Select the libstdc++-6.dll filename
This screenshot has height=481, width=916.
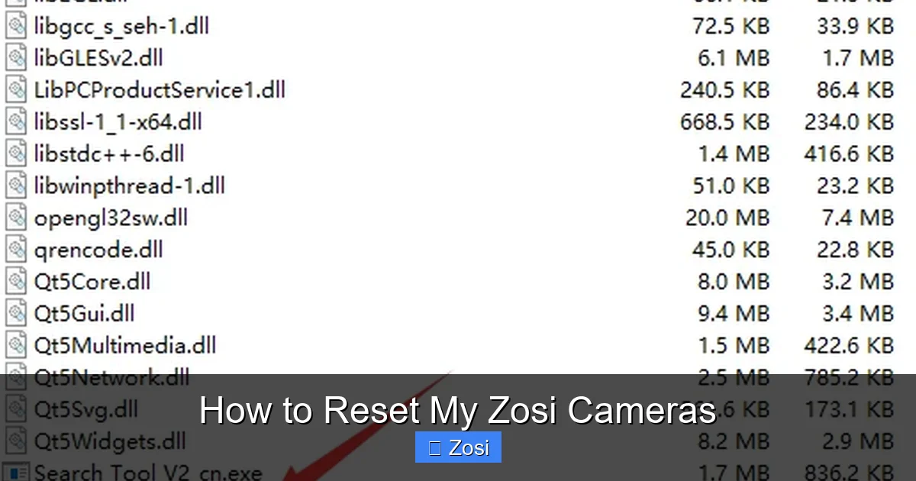pyautogui.click(x=109, y=153)
